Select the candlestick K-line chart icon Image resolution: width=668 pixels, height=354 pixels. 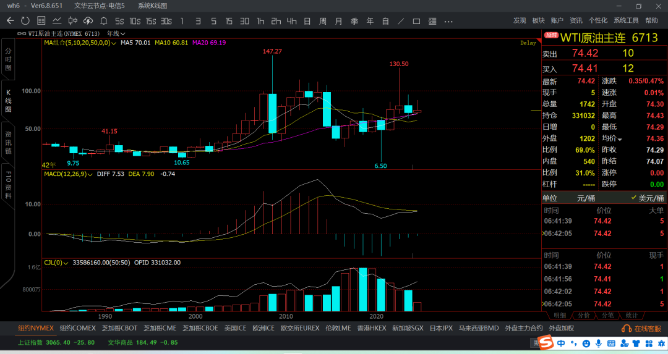pos(73,21)
